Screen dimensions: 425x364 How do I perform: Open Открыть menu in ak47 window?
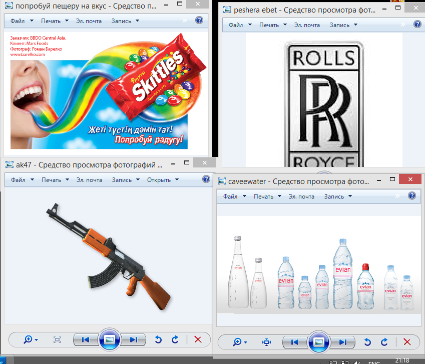163,179
